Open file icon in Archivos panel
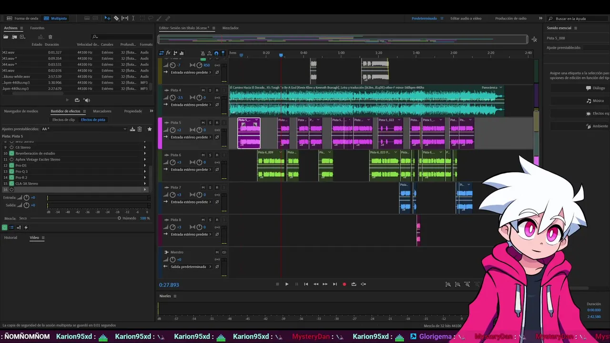The height and width of the screenshot is (343, 610). tap(7, 37)
